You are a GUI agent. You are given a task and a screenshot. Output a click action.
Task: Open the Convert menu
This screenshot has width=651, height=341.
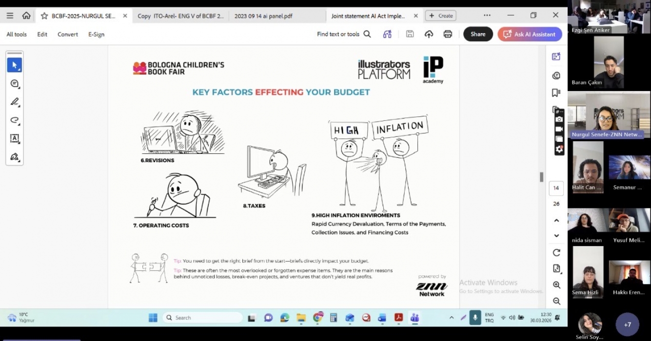point(67,34)
